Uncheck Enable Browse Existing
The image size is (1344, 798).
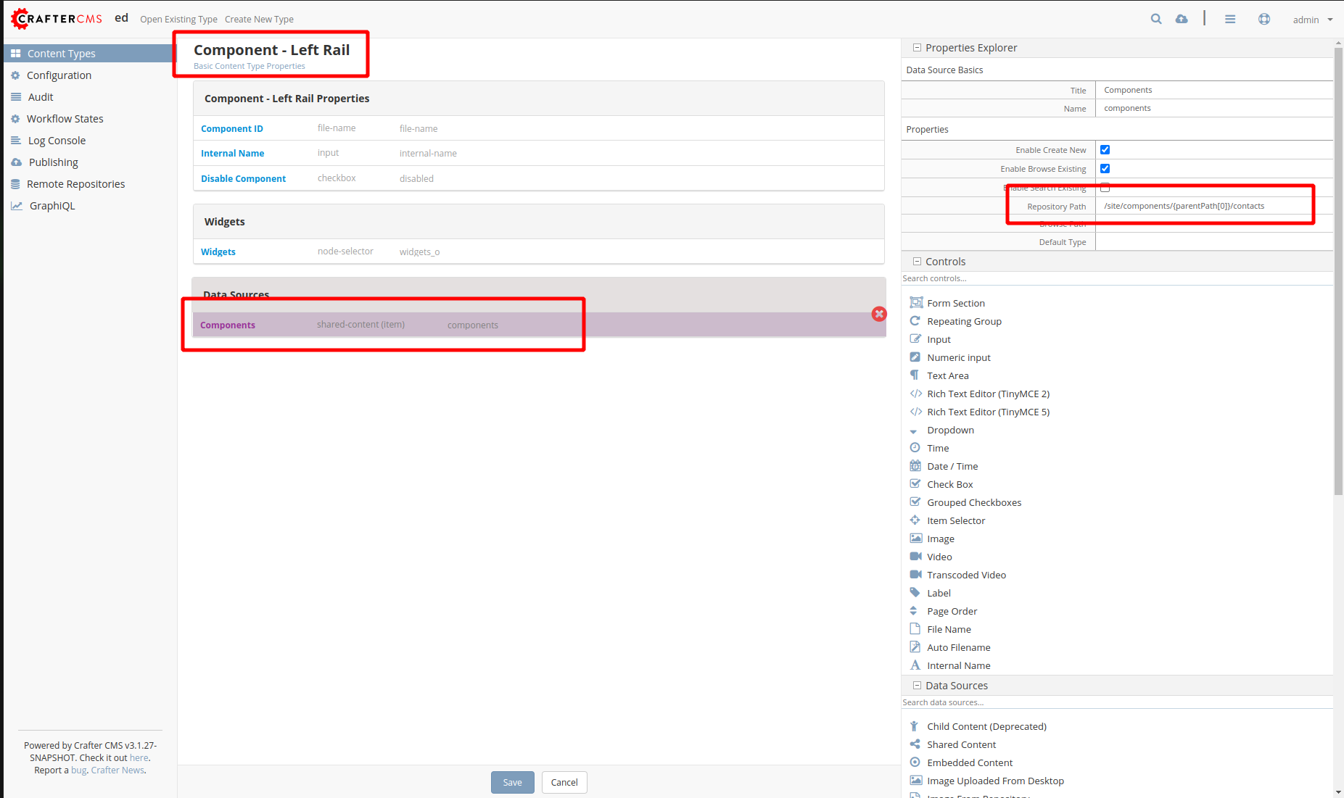[1105, 168]
